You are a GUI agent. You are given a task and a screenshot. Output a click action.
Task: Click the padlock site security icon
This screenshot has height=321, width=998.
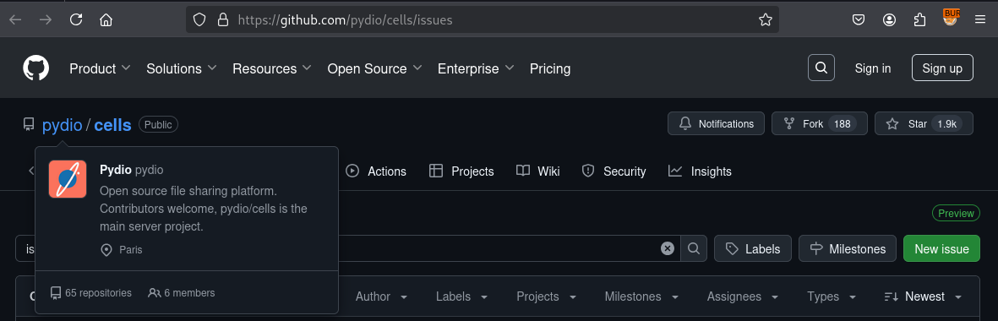tap(223, 19)
